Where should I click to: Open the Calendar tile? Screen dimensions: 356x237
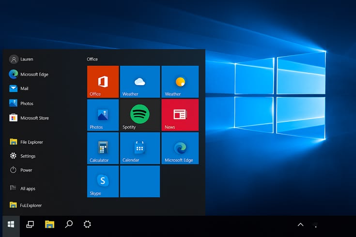point(140,148)
